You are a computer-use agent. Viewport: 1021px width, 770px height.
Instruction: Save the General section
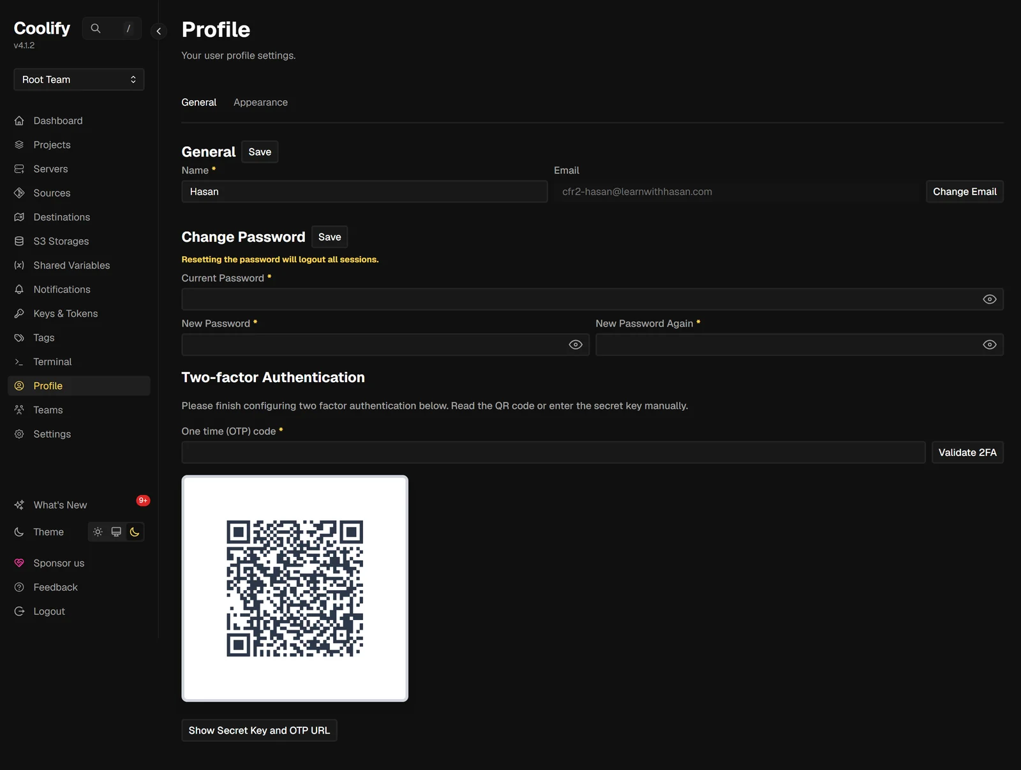click(x=260, y=152)
